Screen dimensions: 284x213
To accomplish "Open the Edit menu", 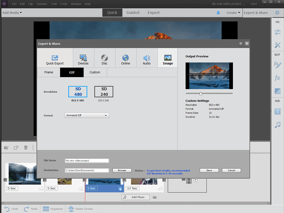I will click(22, 4).
